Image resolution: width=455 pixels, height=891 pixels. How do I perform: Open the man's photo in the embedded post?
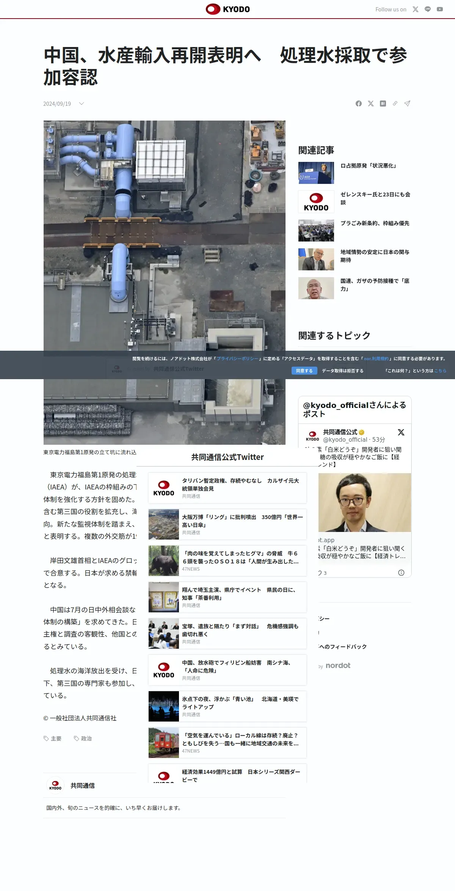point(365,502)
